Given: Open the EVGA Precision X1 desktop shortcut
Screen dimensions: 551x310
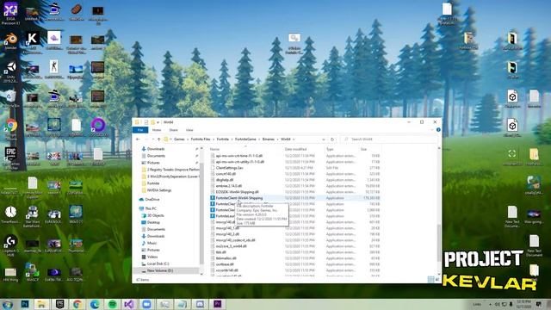Looking at the screenshot, I should point(10,14).
